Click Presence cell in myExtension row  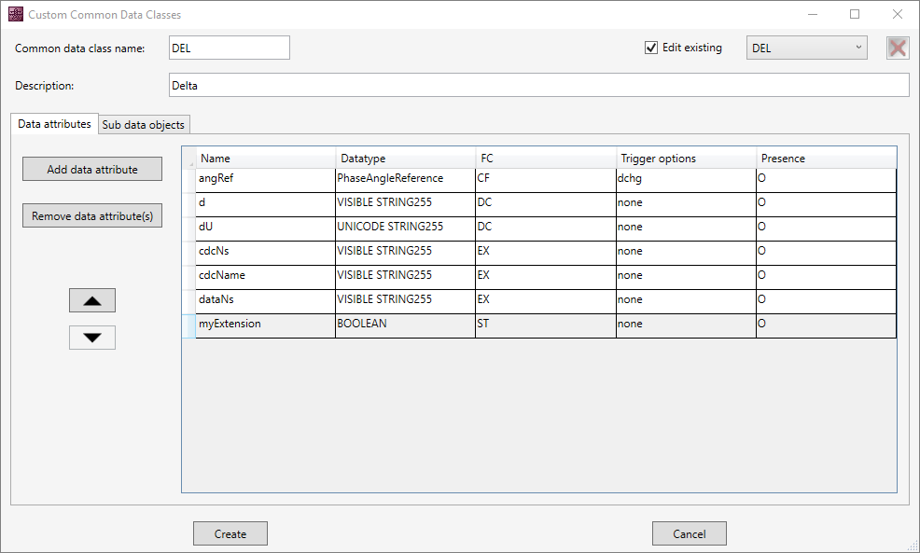[826, 325]
